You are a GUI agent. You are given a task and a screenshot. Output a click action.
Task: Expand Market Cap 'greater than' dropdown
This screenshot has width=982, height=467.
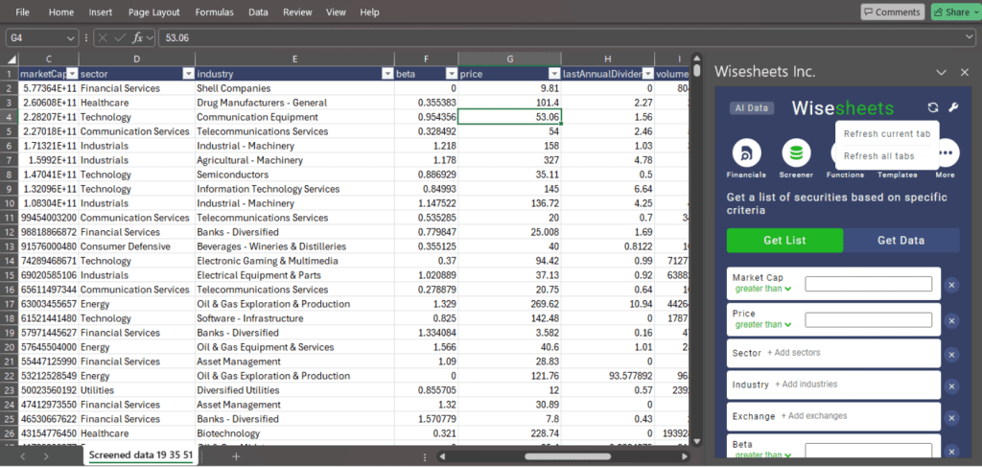[763, 289]
